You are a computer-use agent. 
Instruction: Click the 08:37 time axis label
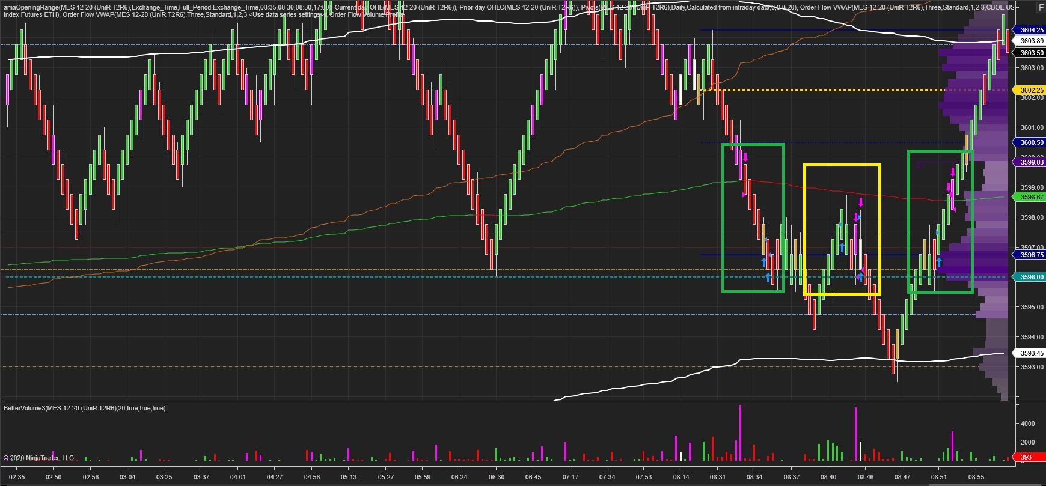791,477
